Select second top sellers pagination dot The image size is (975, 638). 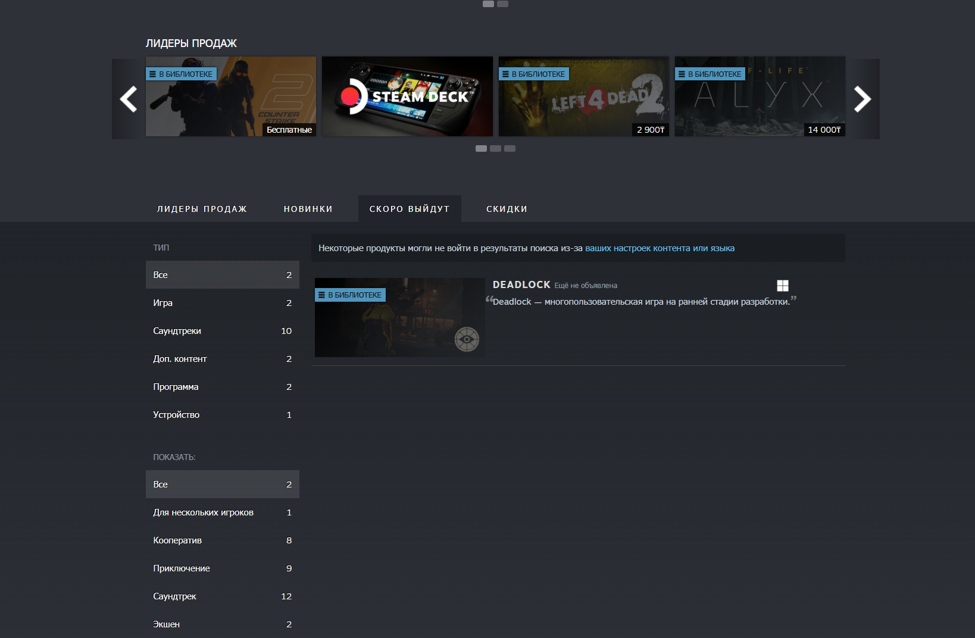point(495,149)
